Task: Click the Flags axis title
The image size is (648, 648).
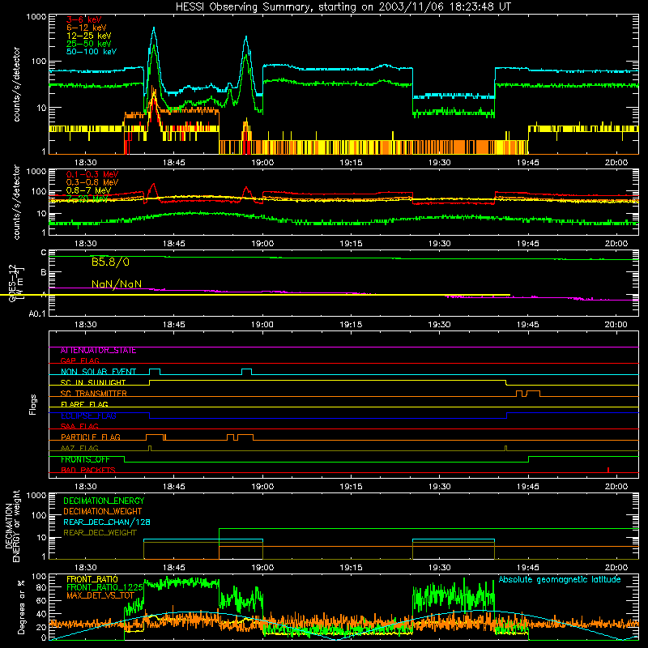Action: pos(33,404)
